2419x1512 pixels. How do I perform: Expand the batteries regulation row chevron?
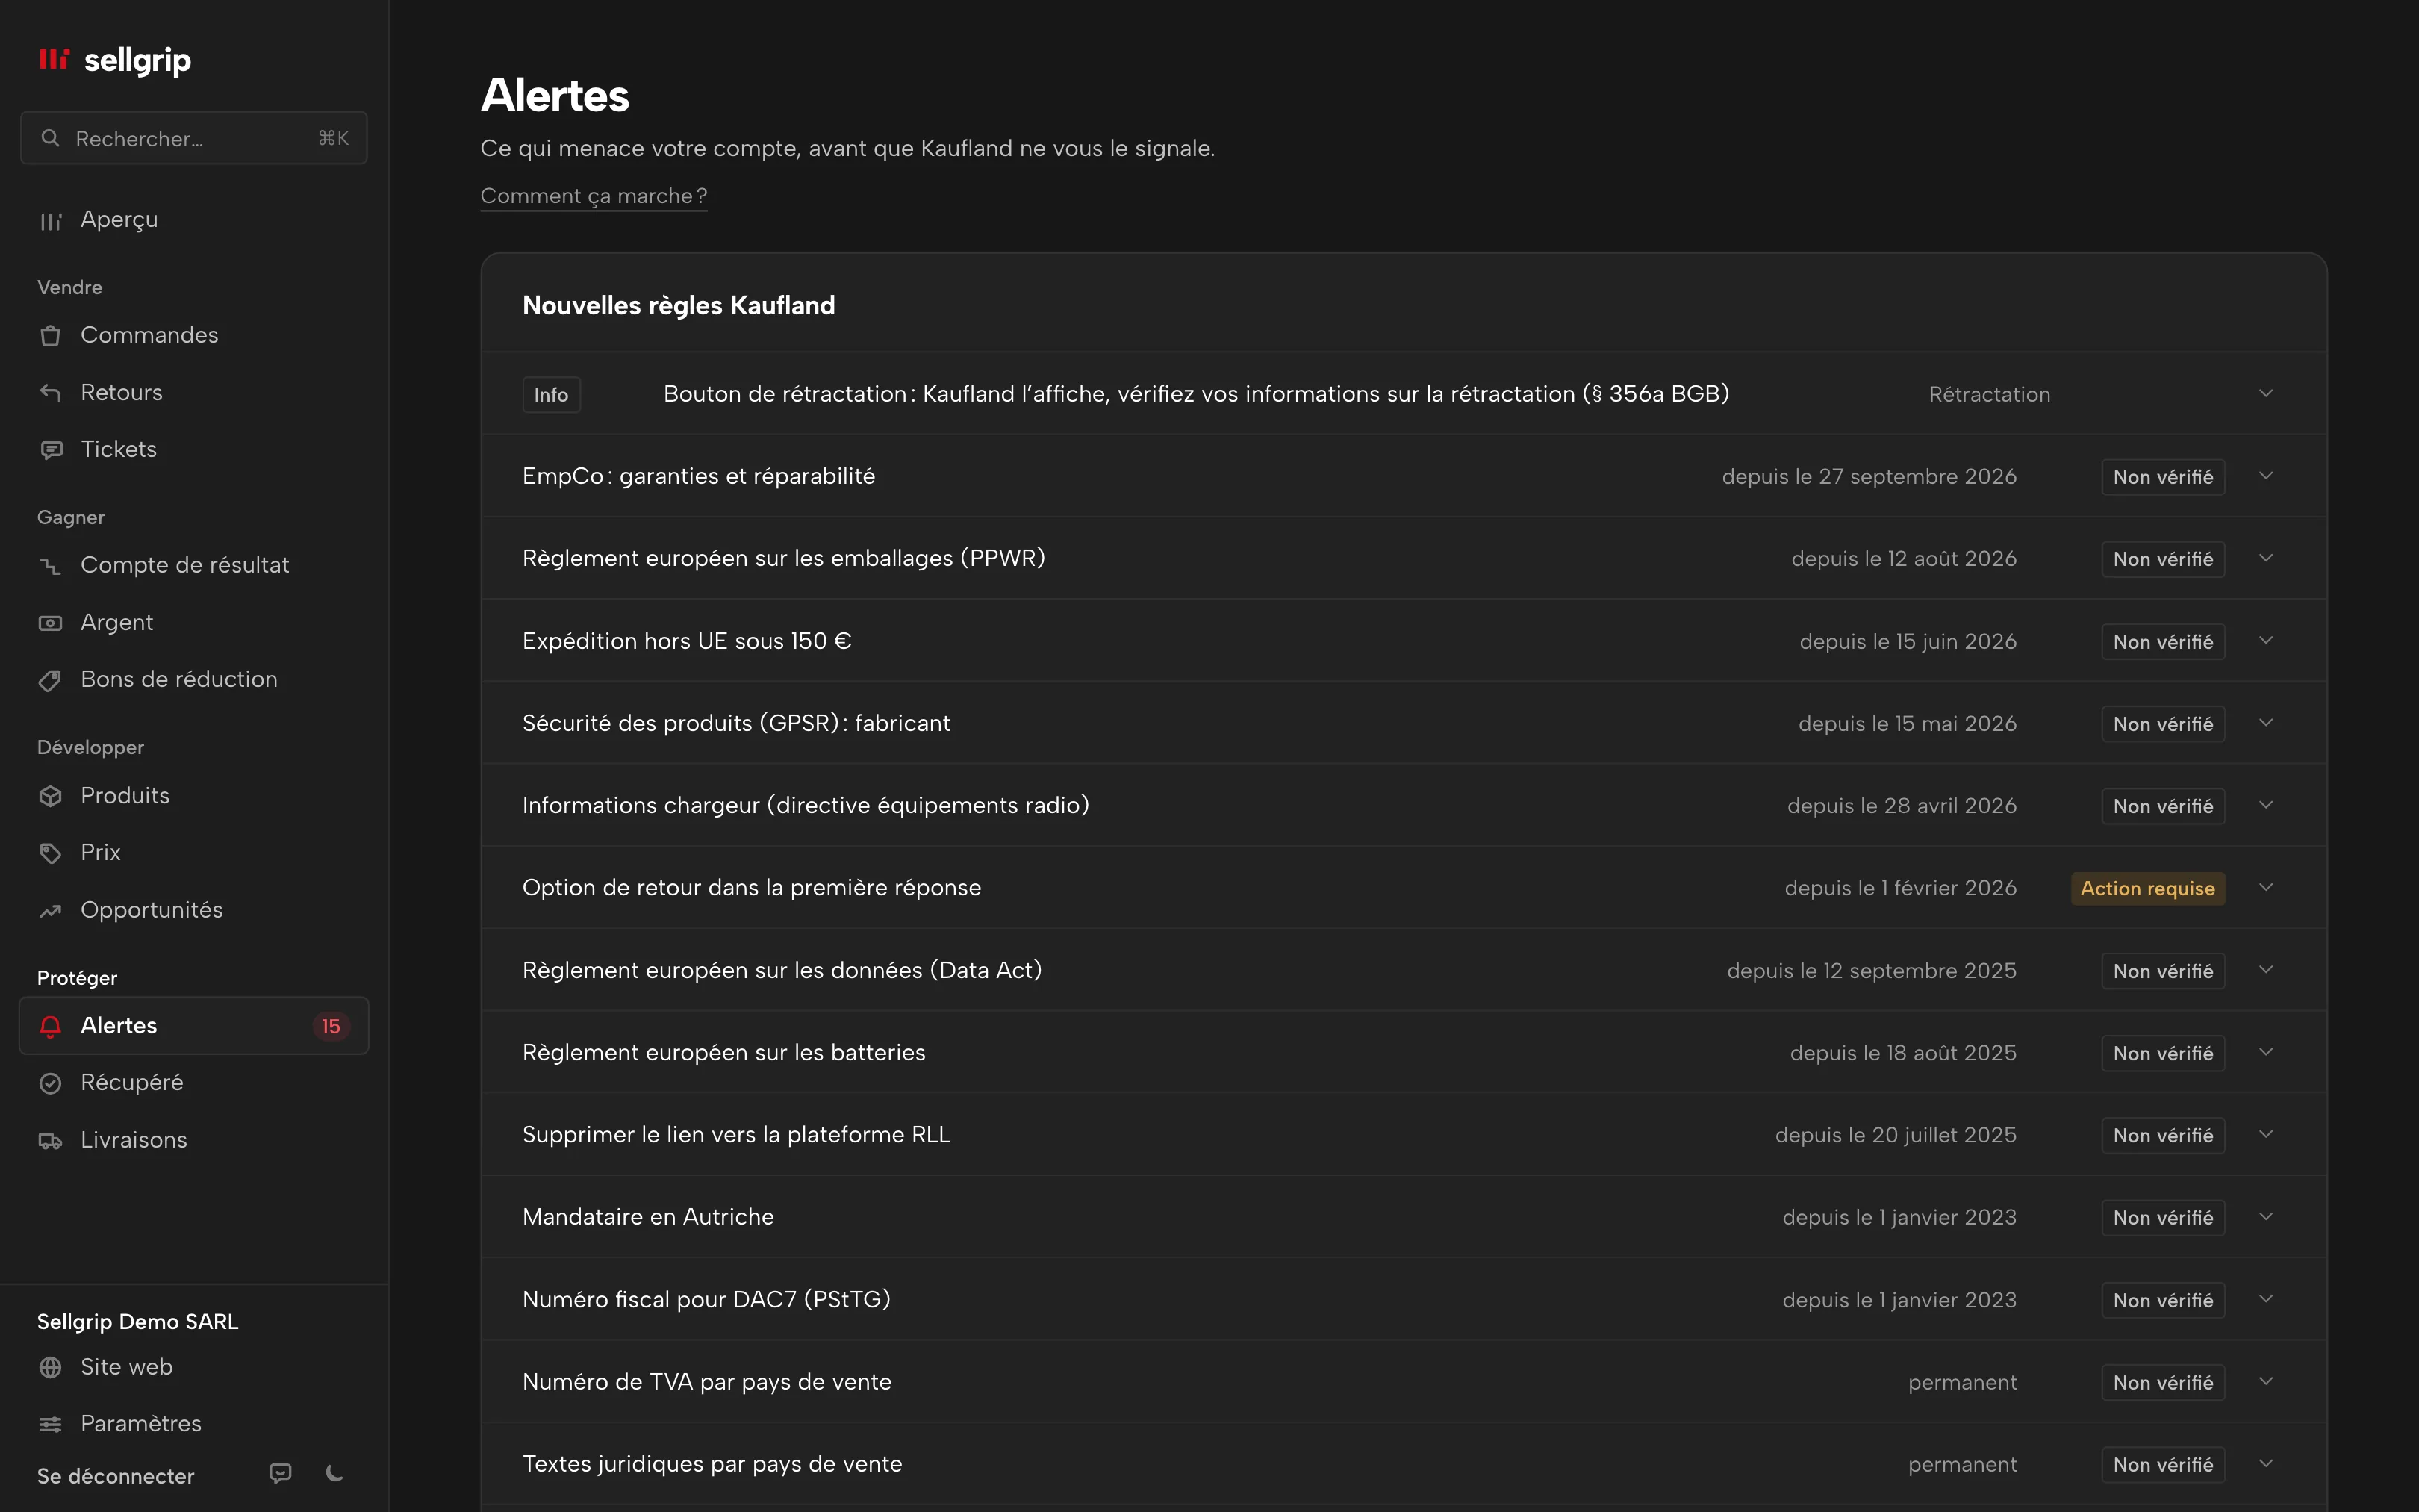[2266, 1052]
